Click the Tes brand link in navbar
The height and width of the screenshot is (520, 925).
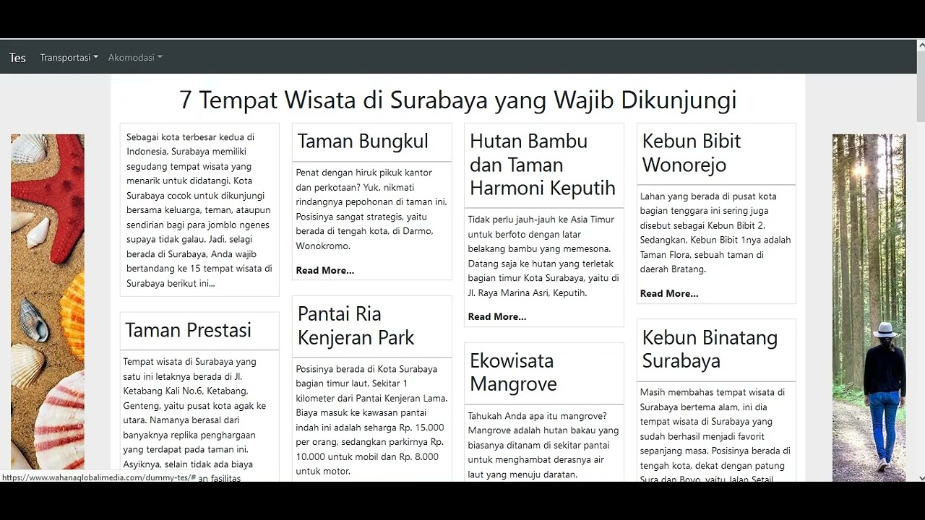17,58
